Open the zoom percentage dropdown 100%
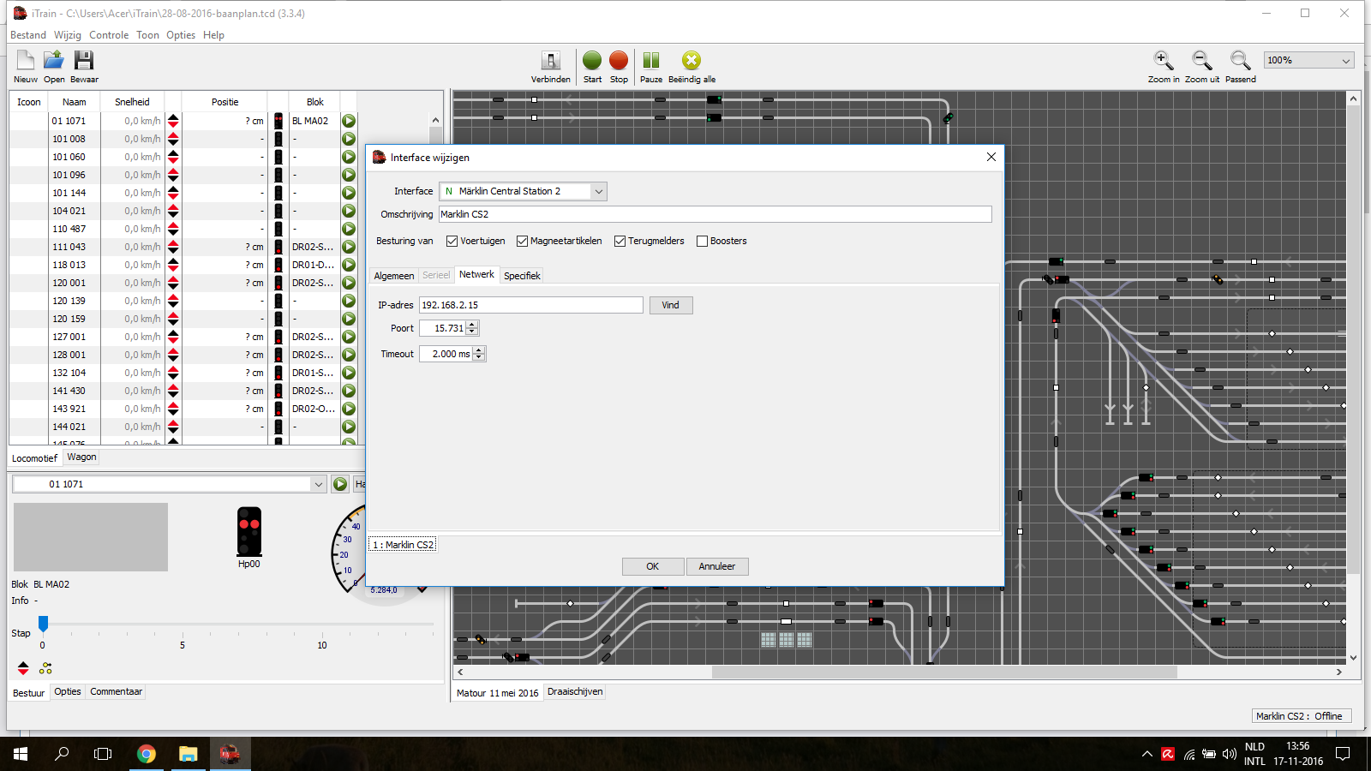The height and width of the screenshot is (771, 1371). (x=1309, y=60)
